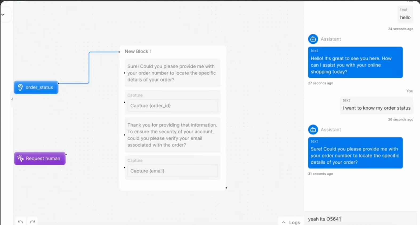Click the bottom-right output port of New Block 1
This screenshot has width=420, height=225.
[226, 188]
